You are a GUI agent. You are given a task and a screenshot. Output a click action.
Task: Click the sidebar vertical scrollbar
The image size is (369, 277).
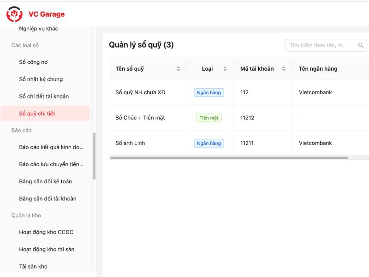coord(95,156)
